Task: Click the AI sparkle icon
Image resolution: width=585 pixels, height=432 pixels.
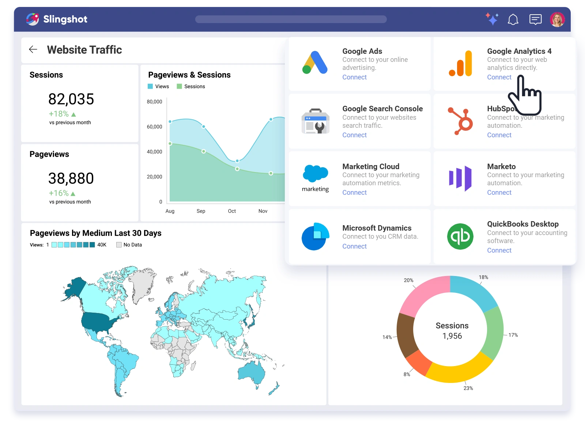Action: coord(492,19)
